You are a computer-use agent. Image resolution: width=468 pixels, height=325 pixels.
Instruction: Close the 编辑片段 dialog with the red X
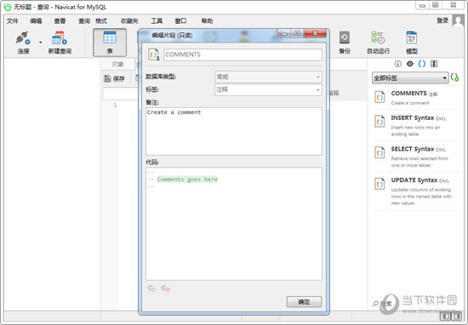coord(315,33)
